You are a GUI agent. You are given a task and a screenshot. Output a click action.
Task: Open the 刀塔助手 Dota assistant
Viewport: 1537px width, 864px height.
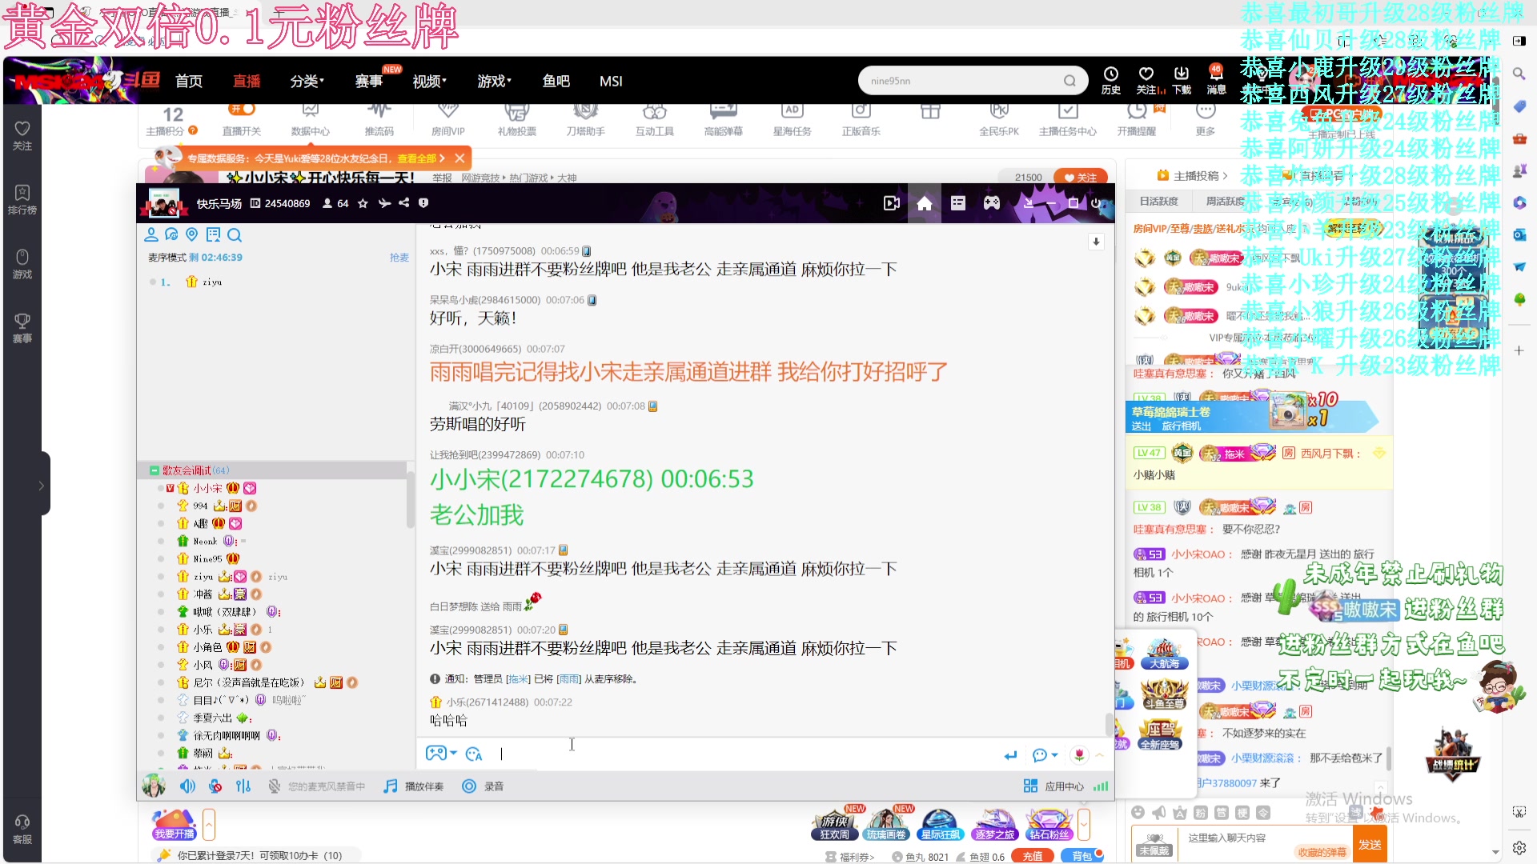click(x=585, y=120)
